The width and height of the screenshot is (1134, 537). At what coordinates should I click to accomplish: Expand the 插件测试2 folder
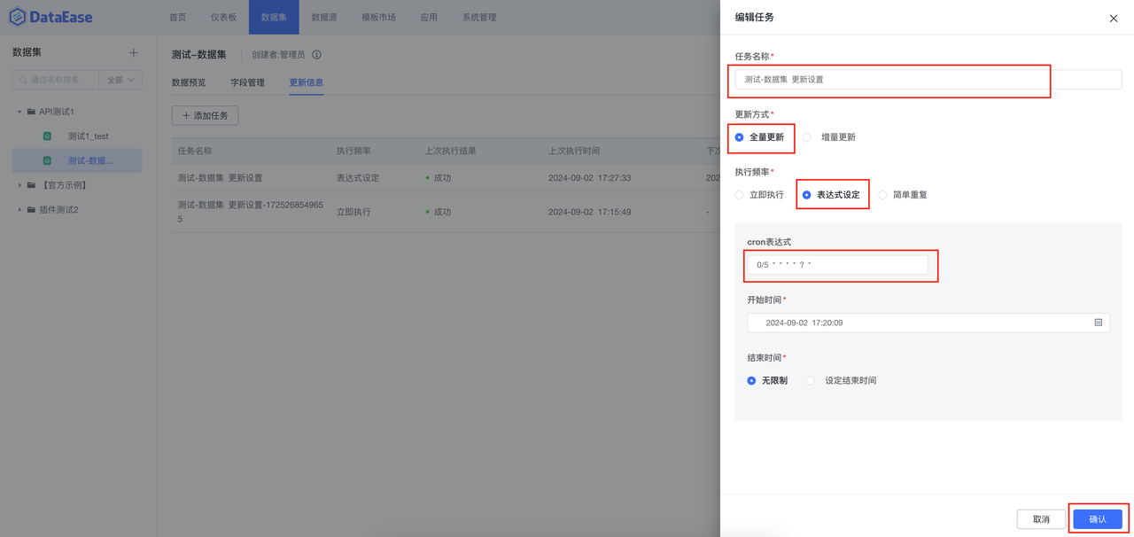19,210
